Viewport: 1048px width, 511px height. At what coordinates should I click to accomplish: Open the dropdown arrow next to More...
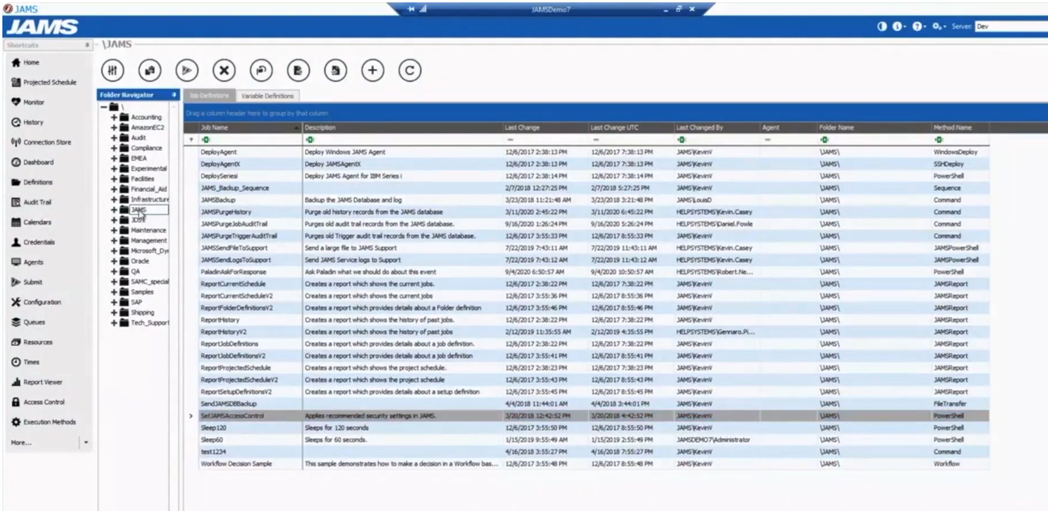[86, 442]
